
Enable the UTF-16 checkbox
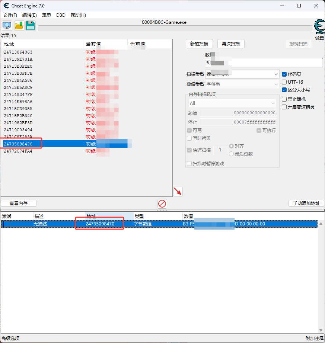(x=284, y=82)
